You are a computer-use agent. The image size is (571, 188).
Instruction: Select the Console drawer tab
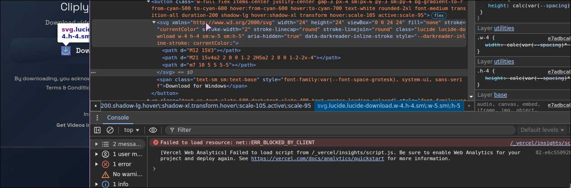pyautogui.click(x=118, y=118)
